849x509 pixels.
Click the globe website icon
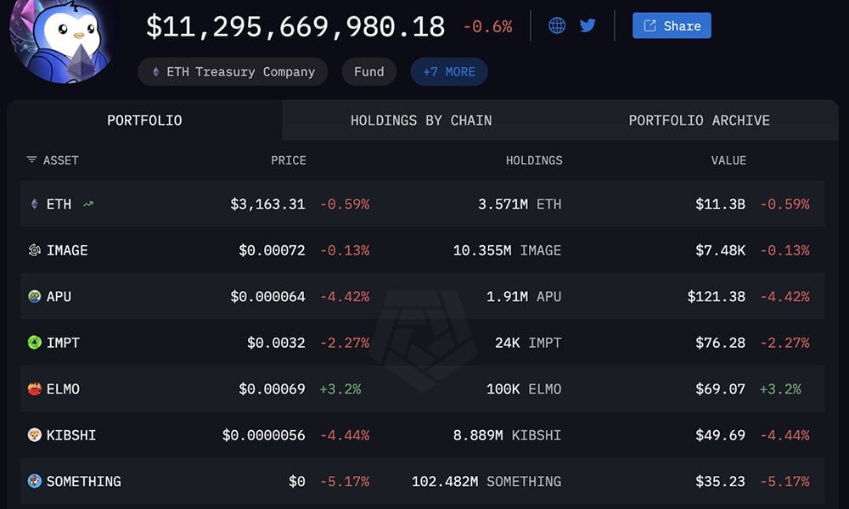click(557, 25)
